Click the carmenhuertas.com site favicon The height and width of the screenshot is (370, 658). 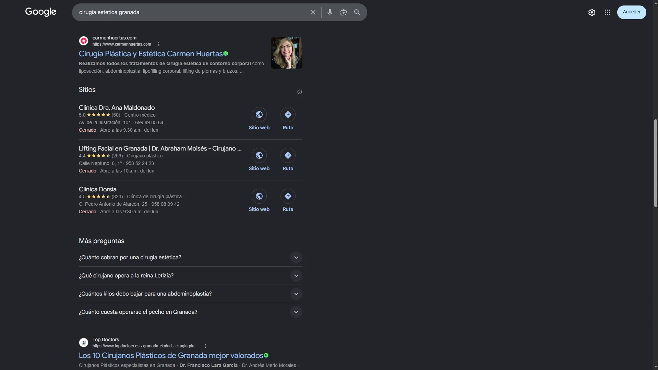click(84, 41)
